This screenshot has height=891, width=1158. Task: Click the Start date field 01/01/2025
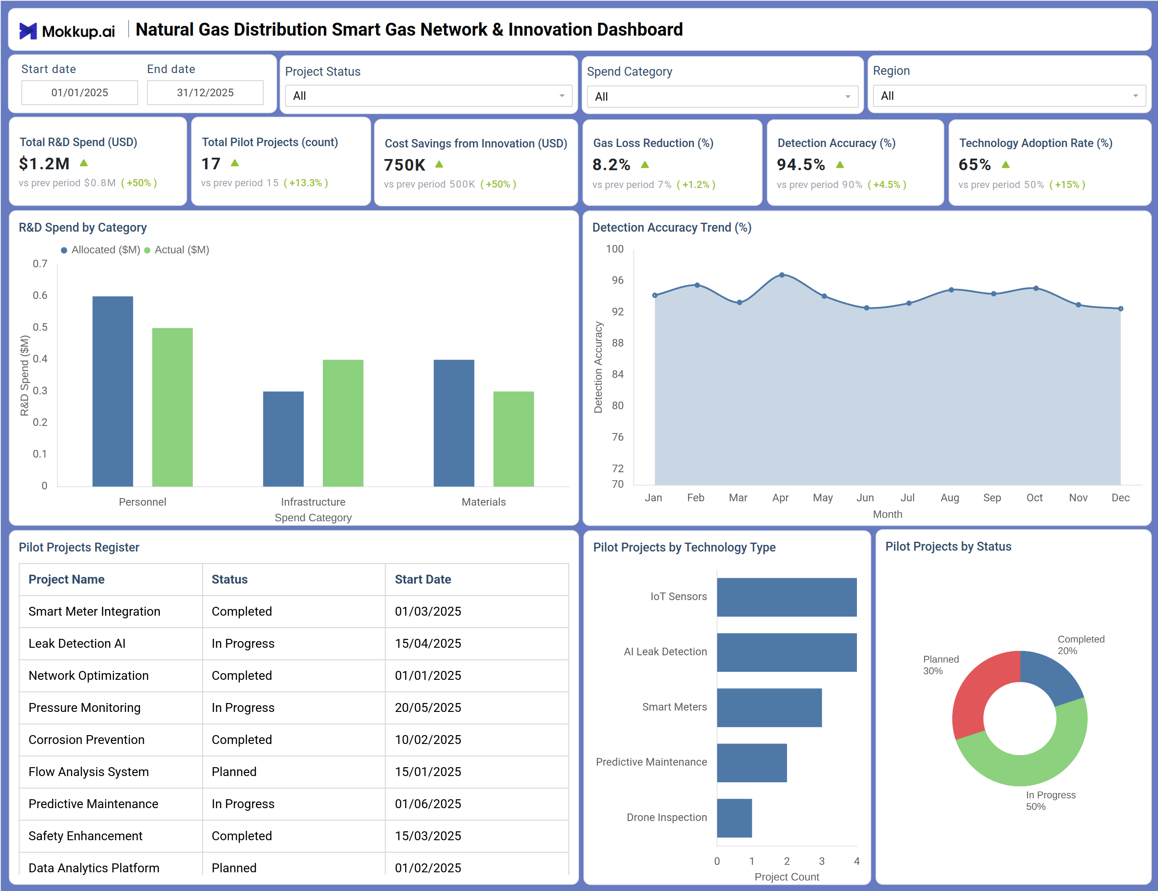(x=80, y=93)
